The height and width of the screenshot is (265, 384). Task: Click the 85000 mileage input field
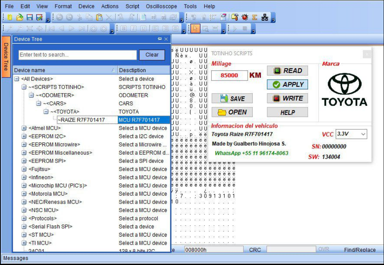click(230, 76)
